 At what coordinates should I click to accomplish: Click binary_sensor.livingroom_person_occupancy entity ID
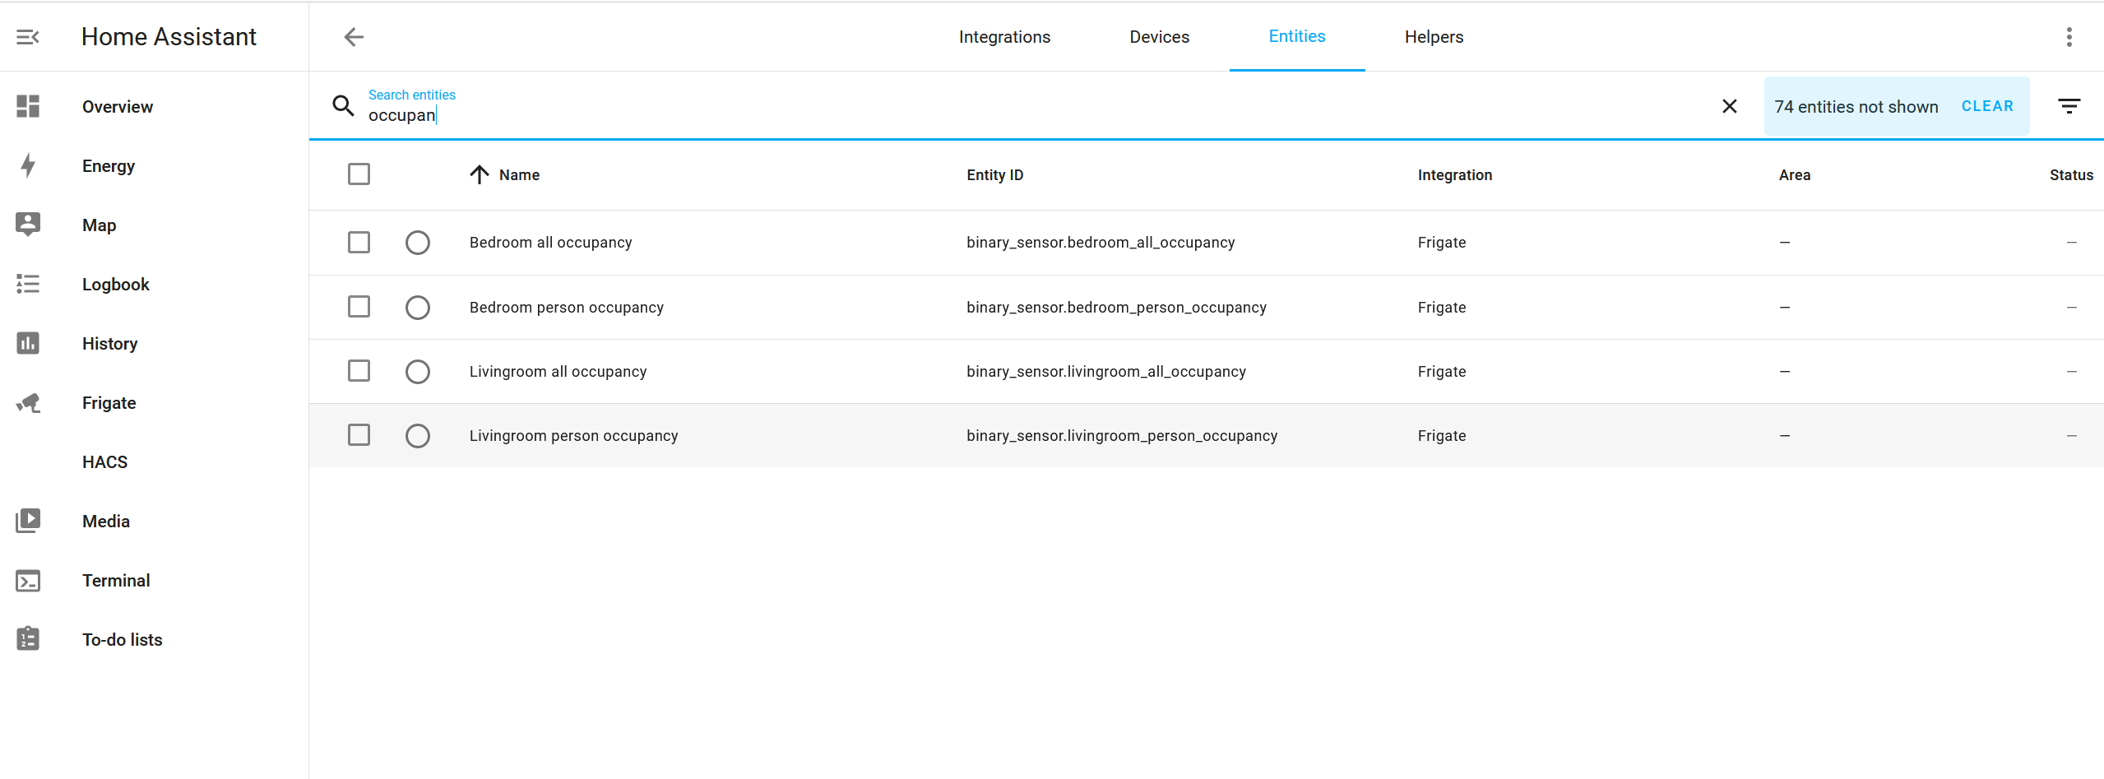pos(1122,436)
